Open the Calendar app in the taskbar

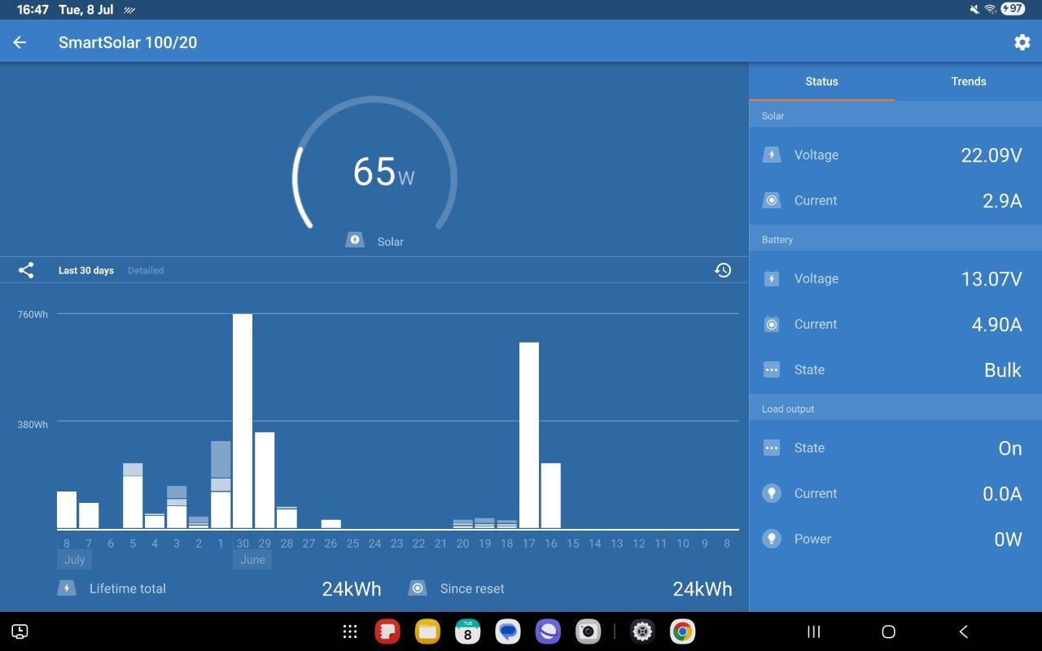(x=467, y=631)
